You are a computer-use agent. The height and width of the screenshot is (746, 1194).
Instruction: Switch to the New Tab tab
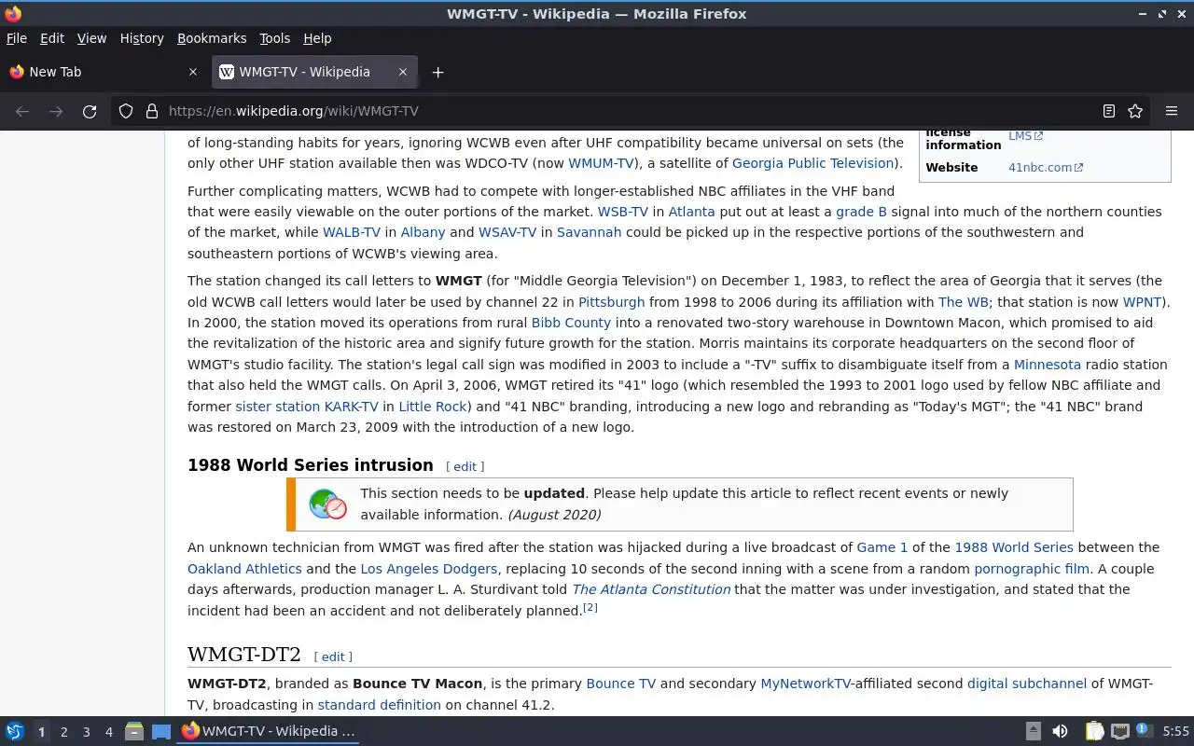pyautogui.click(x=103, y=72)
